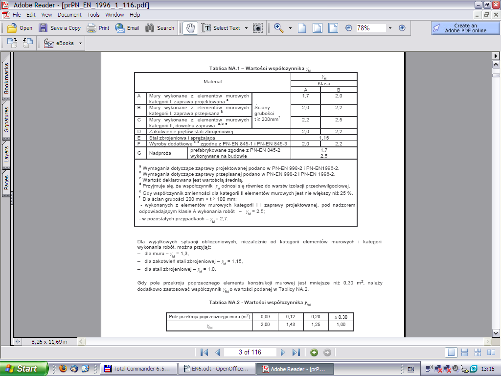Show the Pages side panel
The height and width of the screenshot is (376, 501).
6,183
